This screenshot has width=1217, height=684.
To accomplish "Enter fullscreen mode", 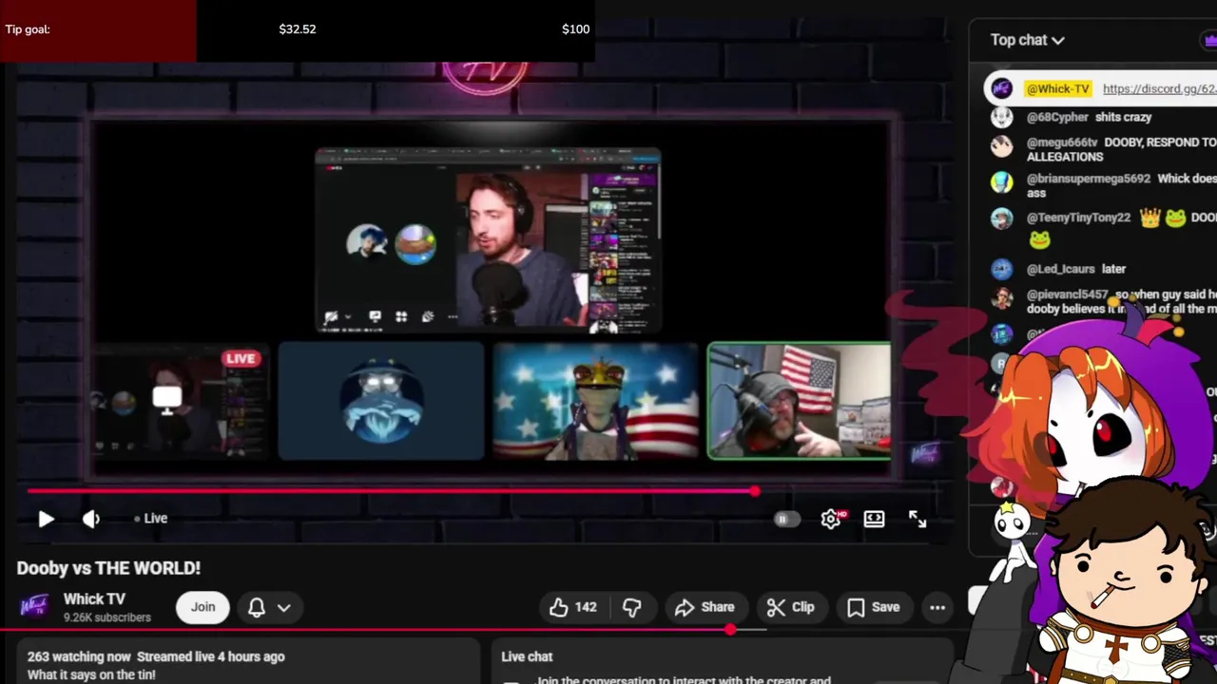I will (x=918, y=519).
